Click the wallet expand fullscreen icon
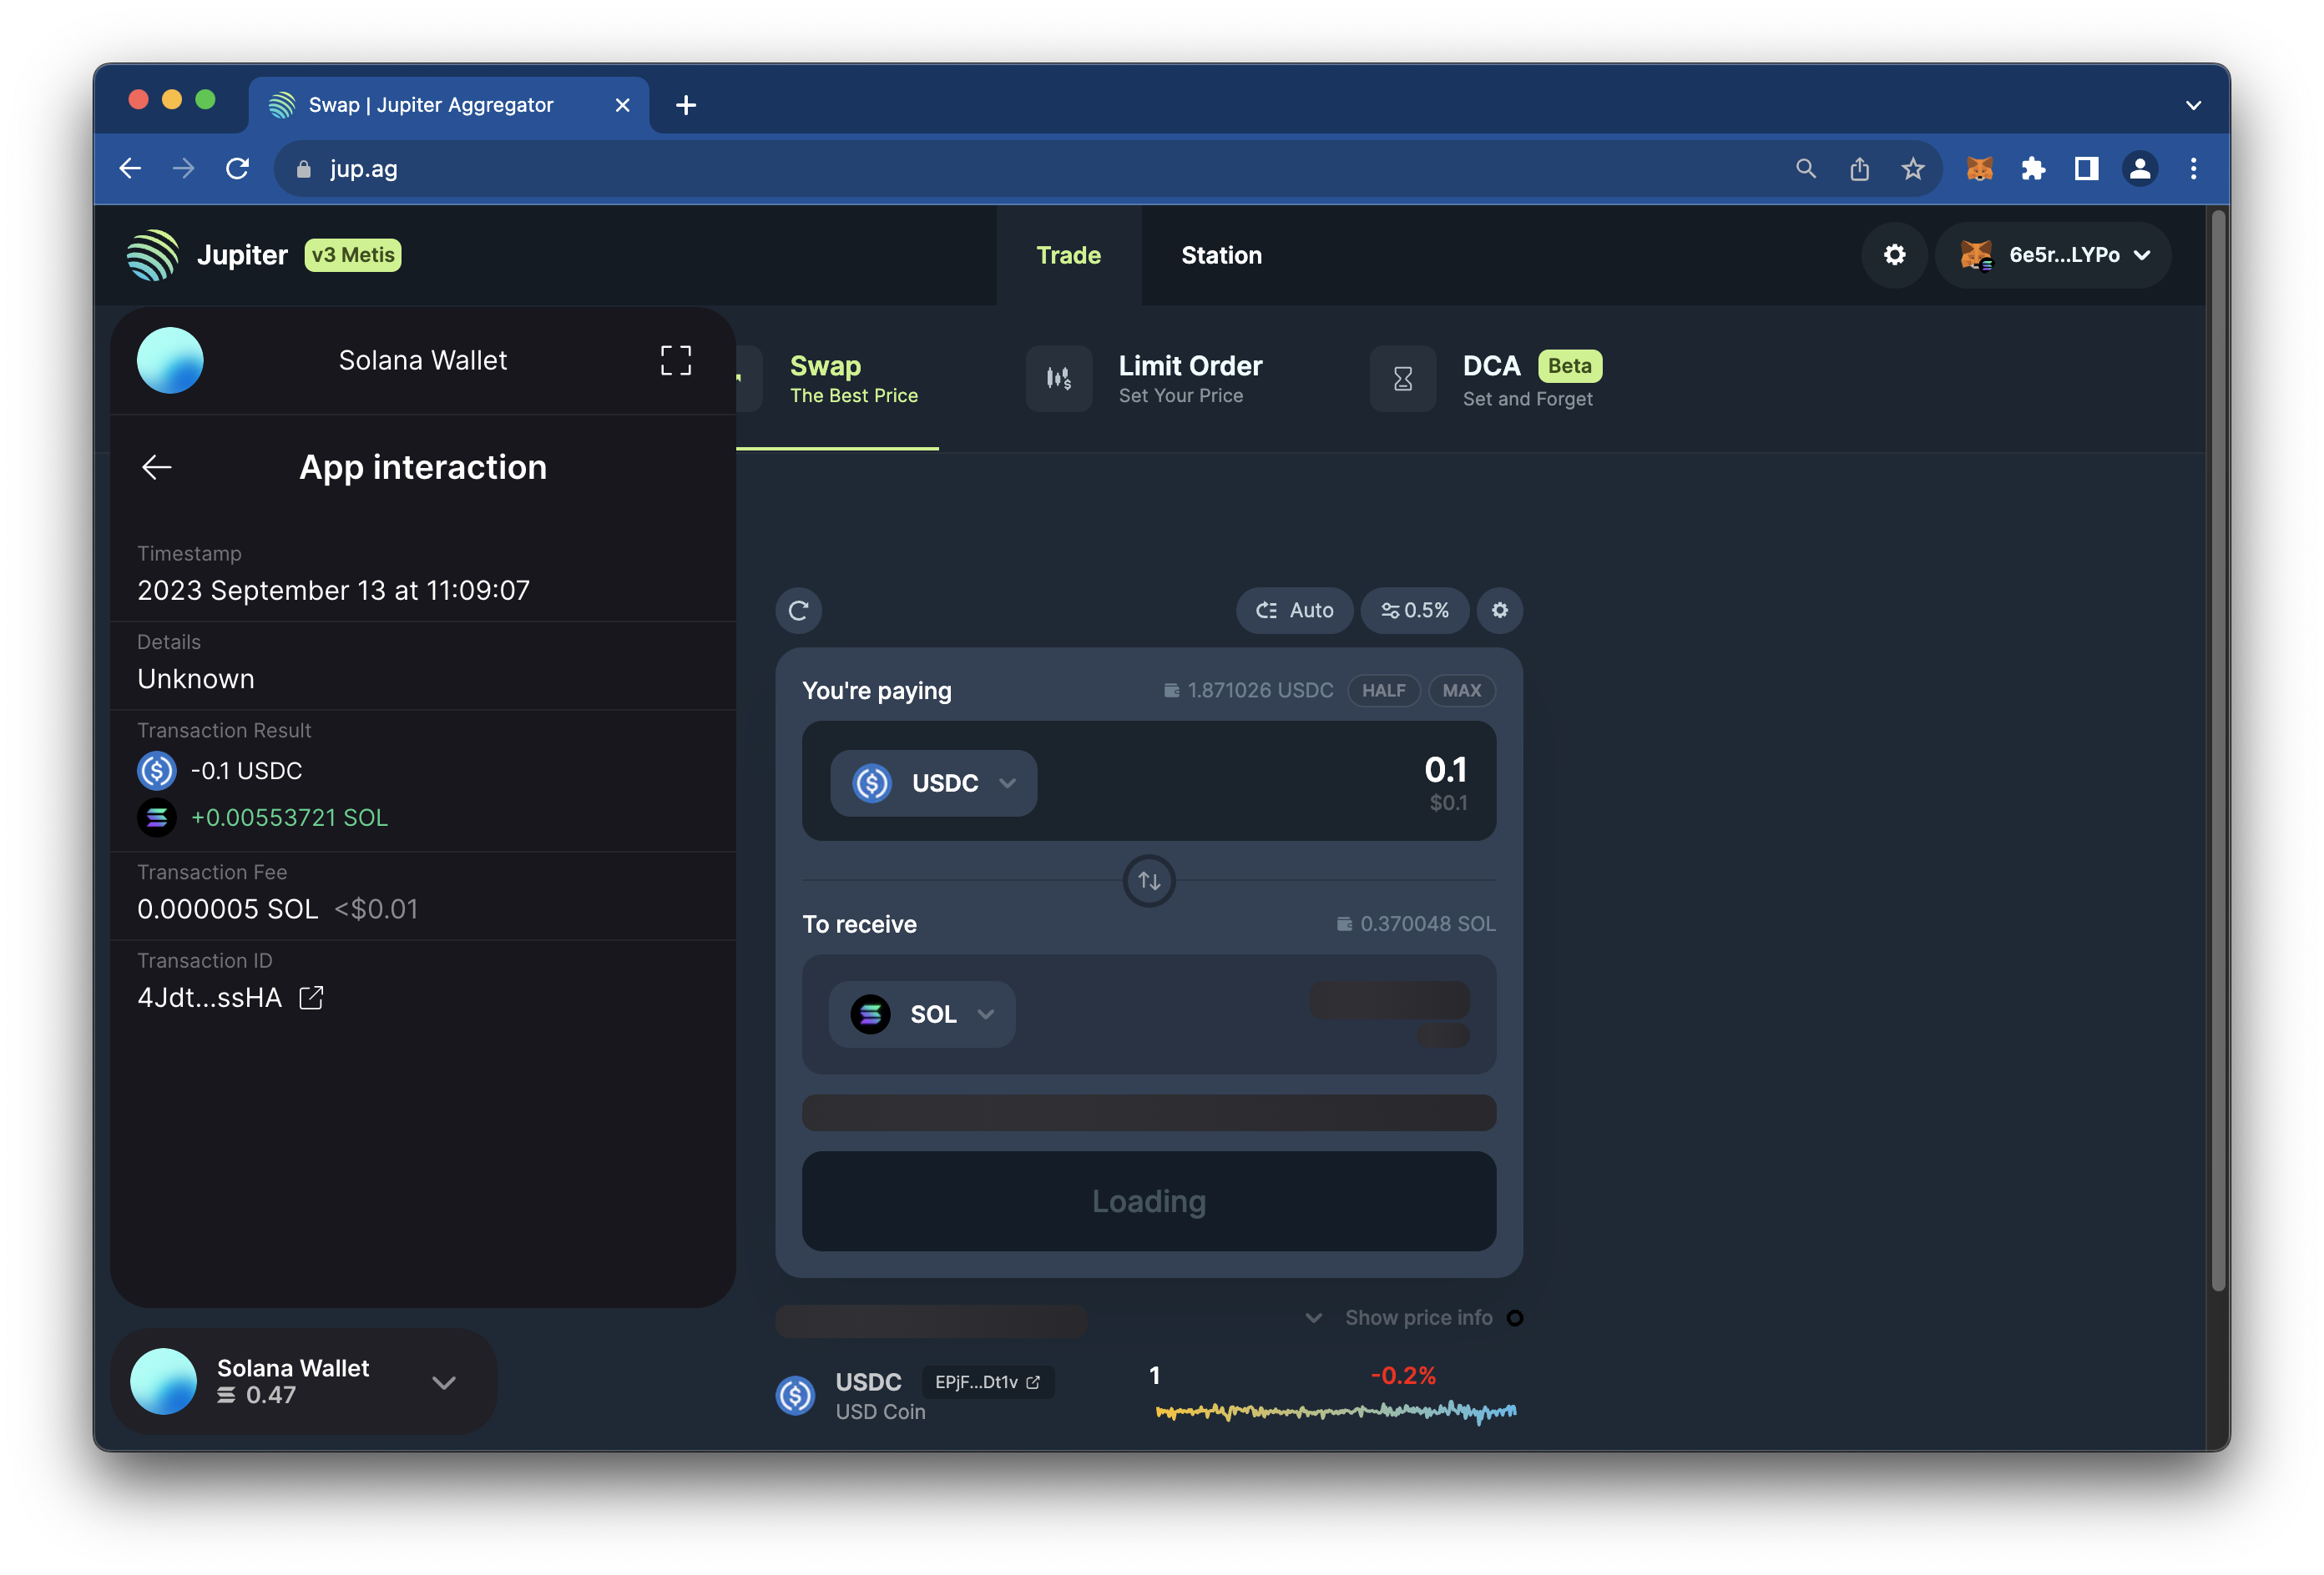This screenshot has height=1575, width=2324. click(x=675, y=360)
